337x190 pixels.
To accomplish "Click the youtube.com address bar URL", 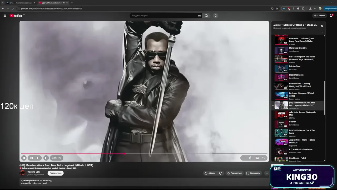I will pos(52,8).
